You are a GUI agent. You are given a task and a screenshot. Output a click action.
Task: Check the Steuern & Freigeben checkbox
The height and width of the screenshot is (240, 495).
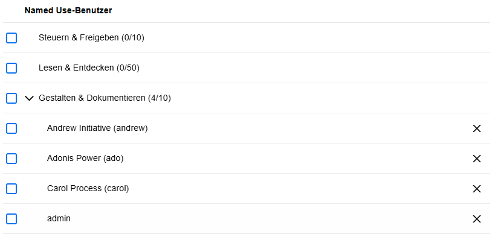click(x=11, y=38)
